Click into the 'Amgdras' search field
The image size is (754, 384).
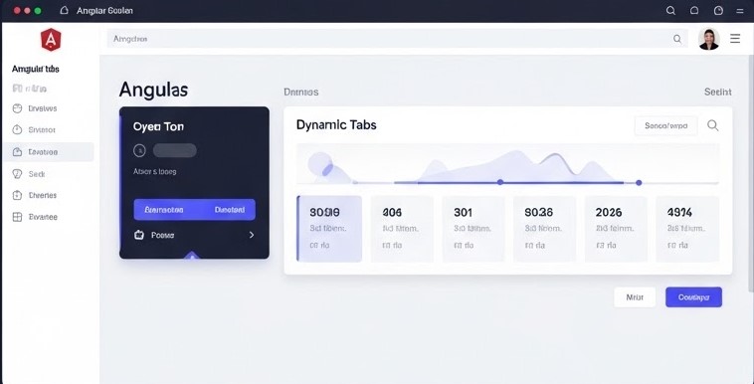(x=397, y=39)
